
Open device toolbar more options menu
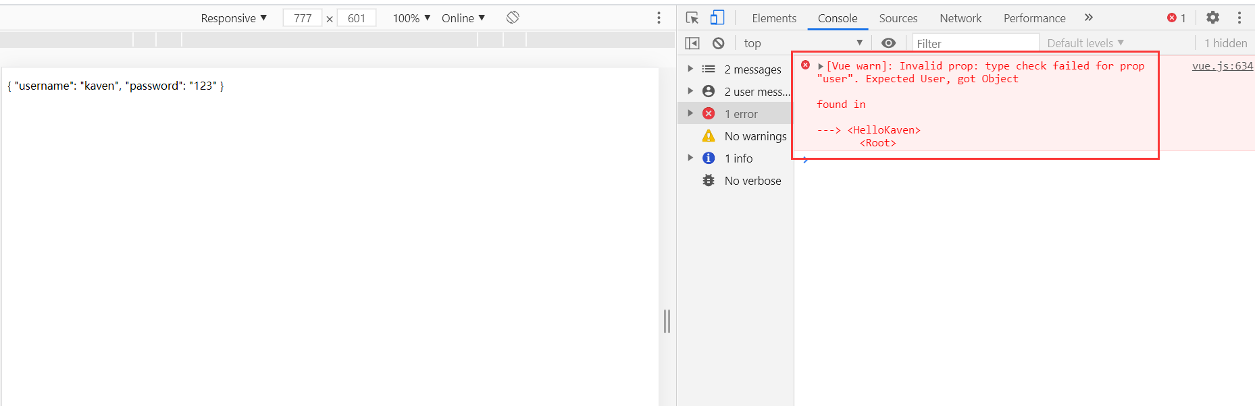659,18
